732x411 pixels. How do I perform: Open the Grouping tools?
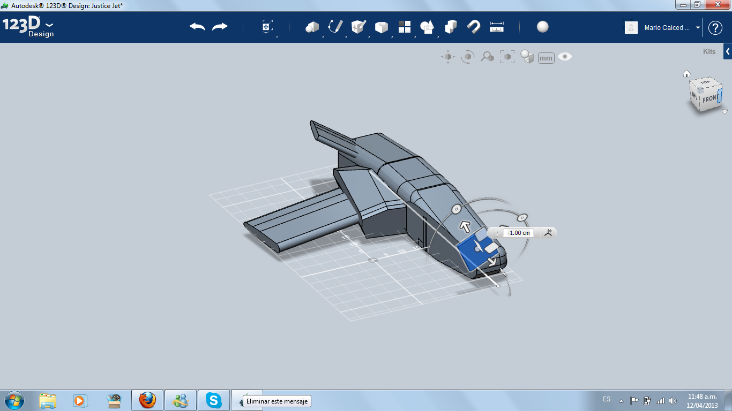click(427, 27)
